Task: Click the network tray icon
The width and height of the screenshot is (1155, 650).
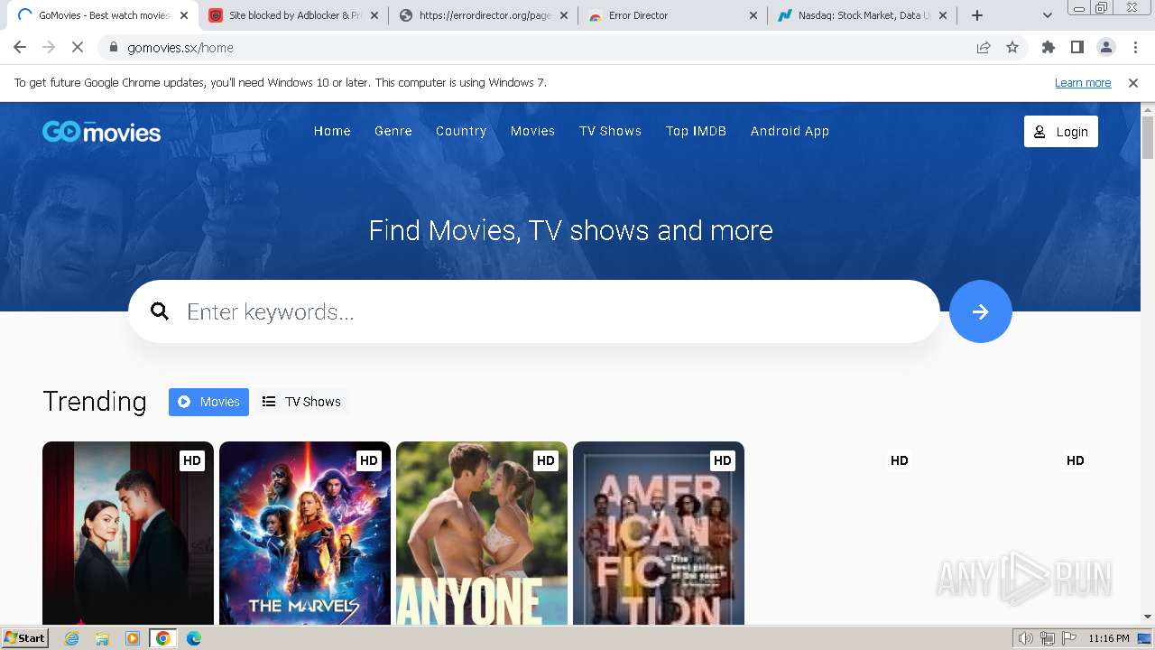Action: (1048, 638)
